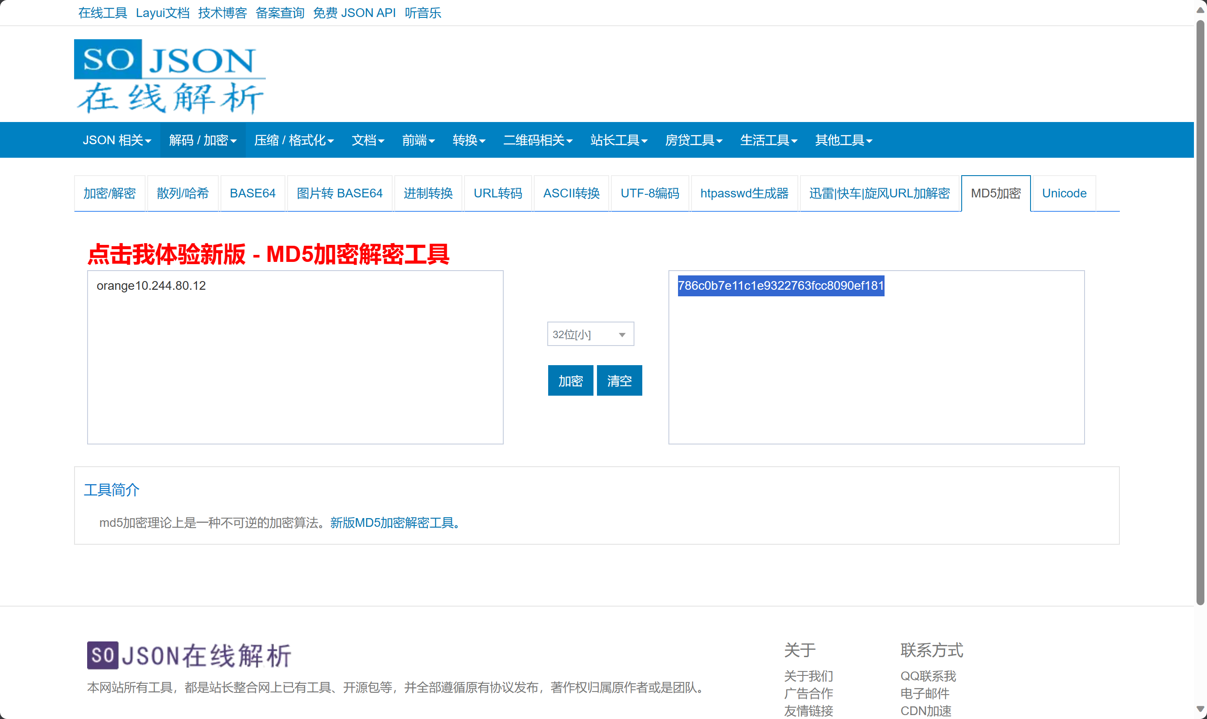This screenshot has width=1207, height=719.
Task: Go to the htpasswd生成器 tab
Action: pyautogui.click(x=744, y=193)
